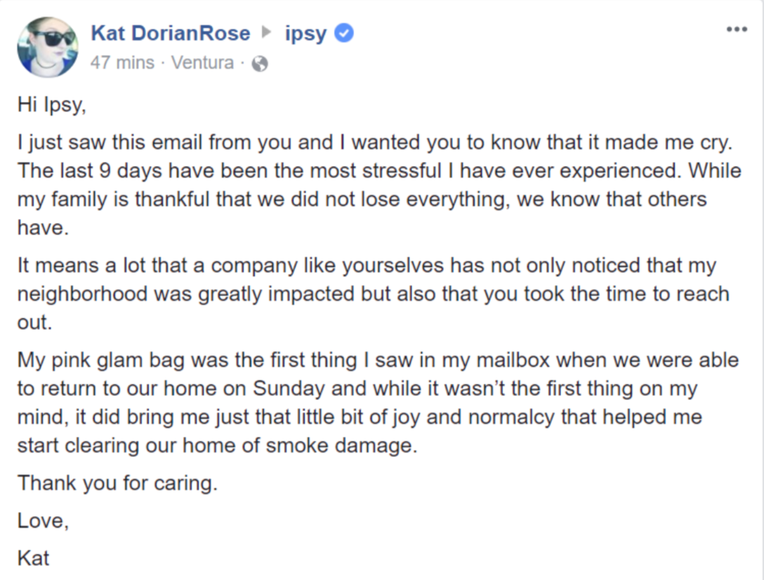Click the word 'Sunday' in the post

(x=289, y=389)
